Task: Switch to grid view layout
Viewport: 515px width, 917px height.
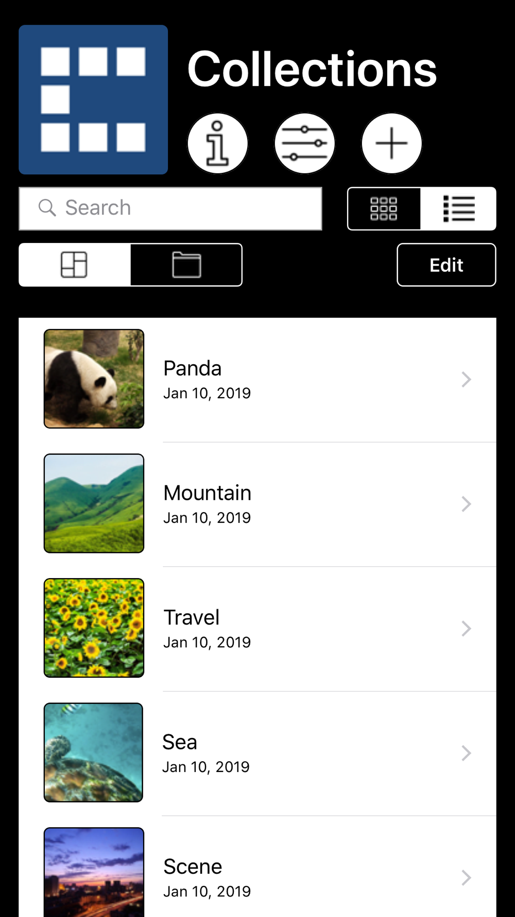Action: point(384,209)
